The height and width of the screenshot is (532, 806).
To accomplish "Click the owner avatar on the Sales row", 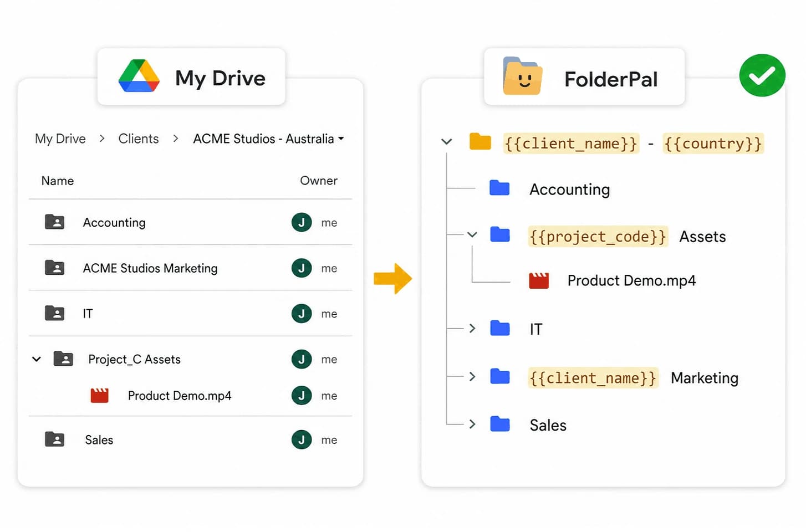I will (x=302, y=440).
